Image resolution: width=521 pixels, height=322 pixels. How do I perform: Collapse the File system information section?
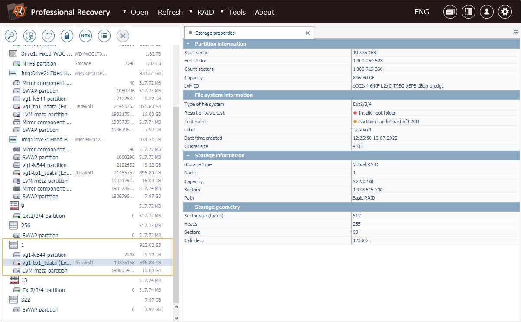click(188, 95)
